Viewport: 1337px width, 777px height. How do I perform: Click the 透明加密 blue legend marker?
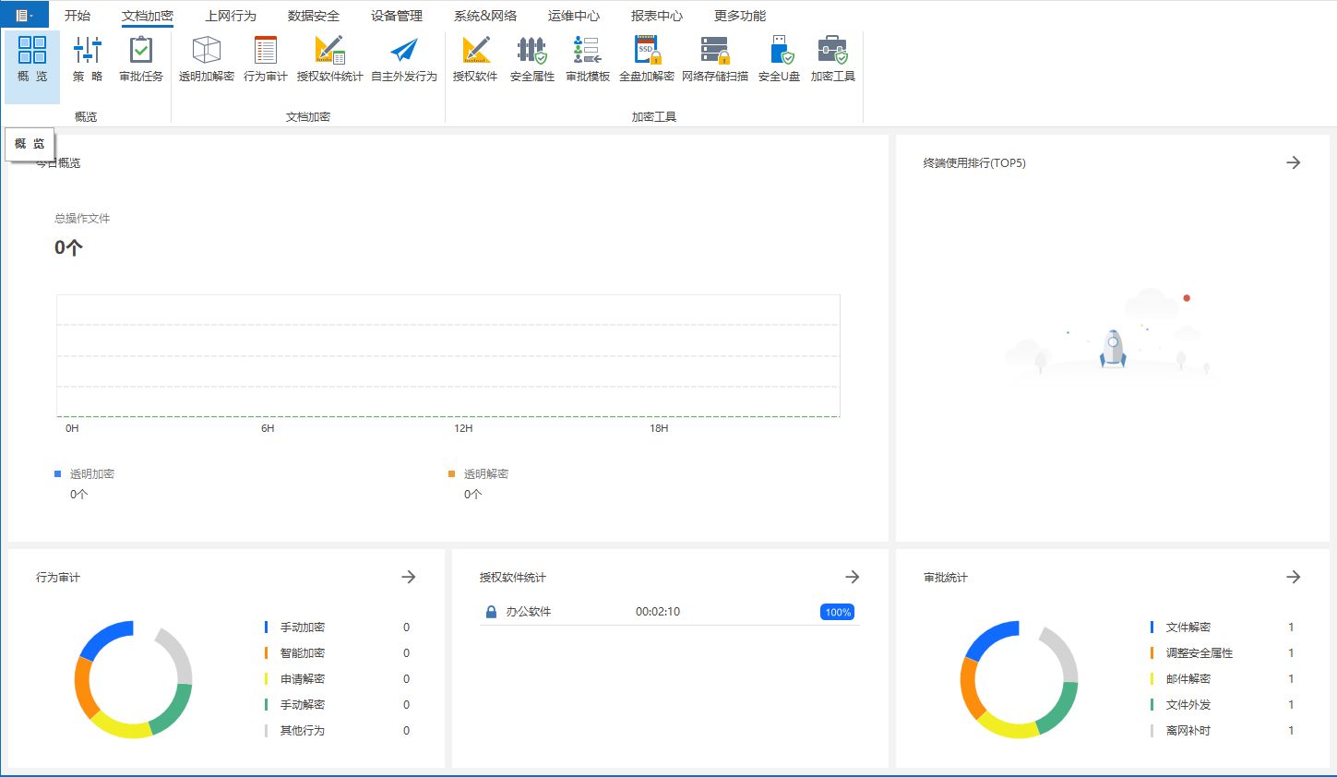tap(58, 473)
